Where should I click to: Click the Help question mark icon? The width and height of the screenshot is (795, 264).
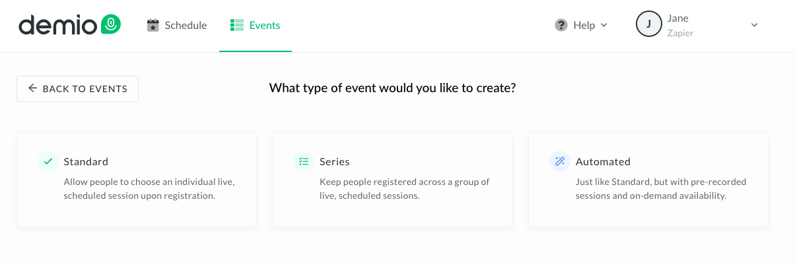point(561,26)
